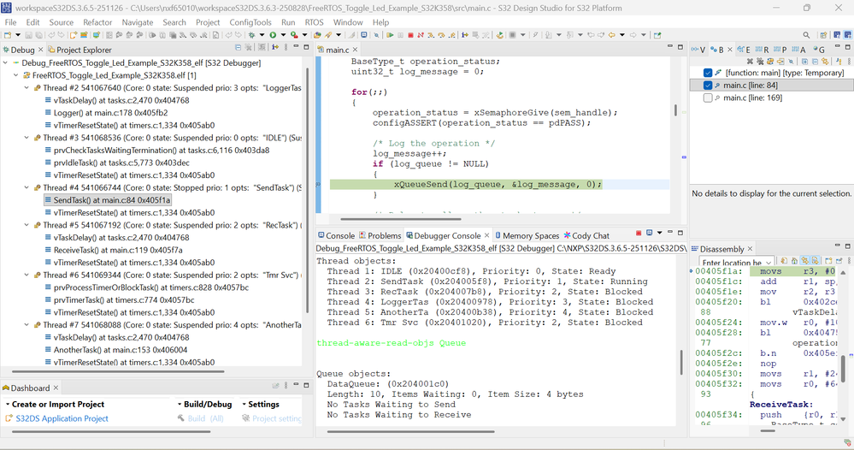Viewport: 854px width, 450px height.
Task: Enable the main.c line 169 breakpoint
Action: pos(708,98)
